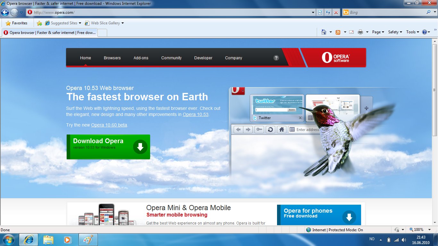
Task: Click the blue Help icon
Action: point(425,32)
